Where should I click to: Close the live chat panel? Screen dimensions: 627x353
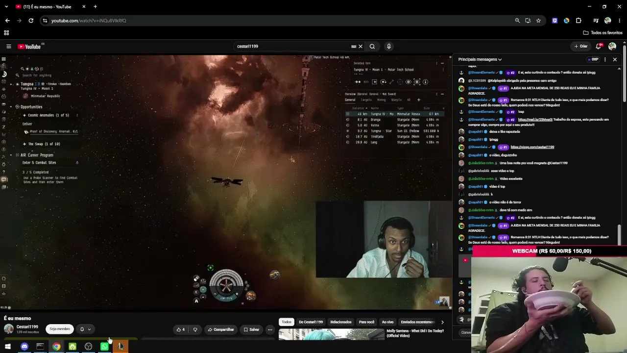[x=615, y=59]
